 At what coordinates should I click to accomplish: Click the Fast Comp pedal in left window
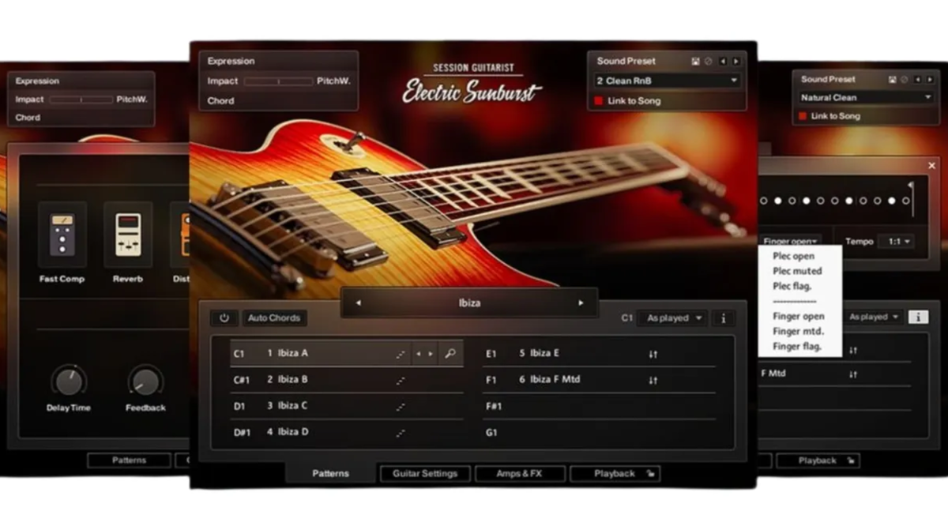62,235
